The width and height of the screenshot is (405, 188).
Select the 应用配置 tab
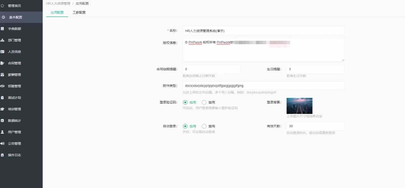(57, 12)
